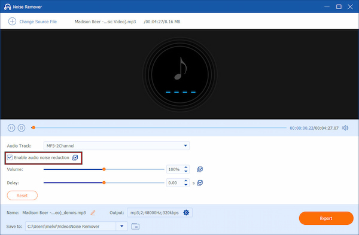Click the playback progress slider handle

[x=34, y=128]
